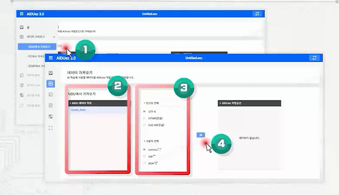The height and width of the screenshot is (195, 339).
Task: Click the faded pencil-note icon in back window sidebar
Action: click(22, 85)
